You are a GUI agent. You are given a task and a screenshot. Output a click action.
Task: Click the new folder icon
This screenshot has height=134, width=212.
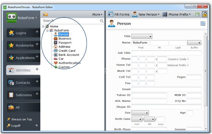click(45, 14)
